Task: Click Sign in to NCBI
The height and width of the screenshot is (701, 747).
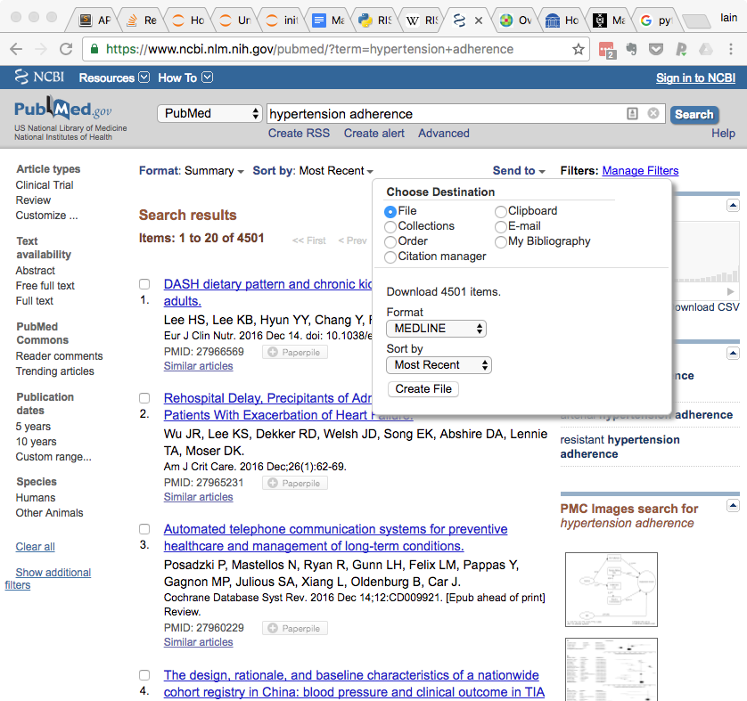Action: pyautogui.click(x=695, y=78)
